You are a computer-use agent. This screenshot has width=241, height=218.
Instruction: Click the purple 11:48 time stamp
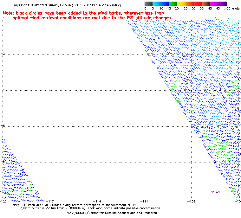(215, 192)
